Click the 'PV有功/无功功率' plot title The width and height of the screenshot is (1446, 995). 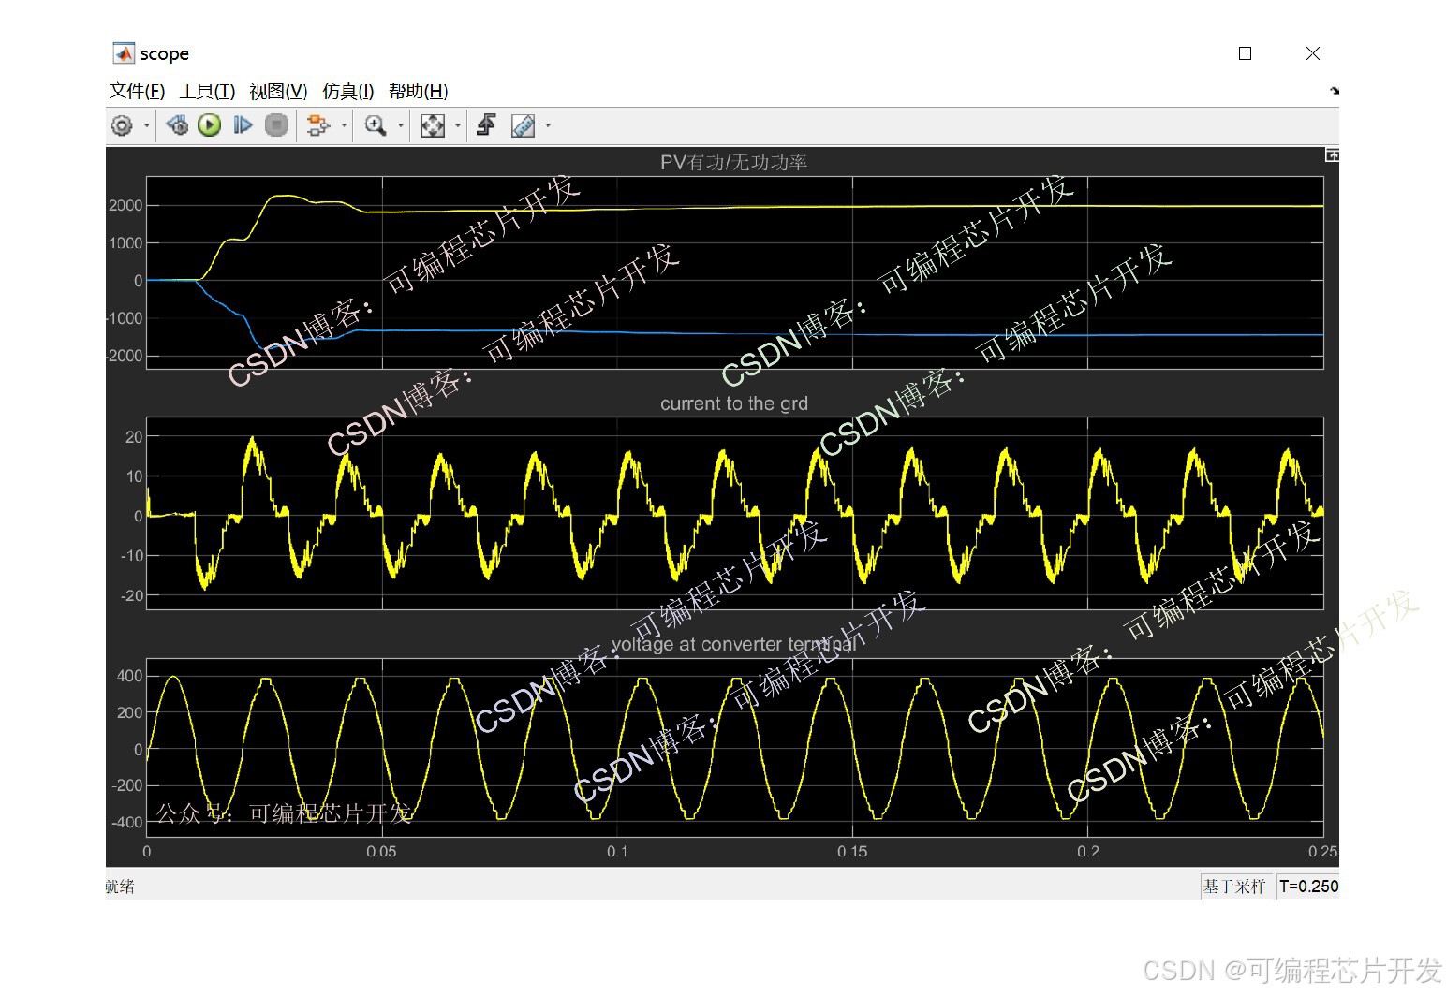coord(733,162)
